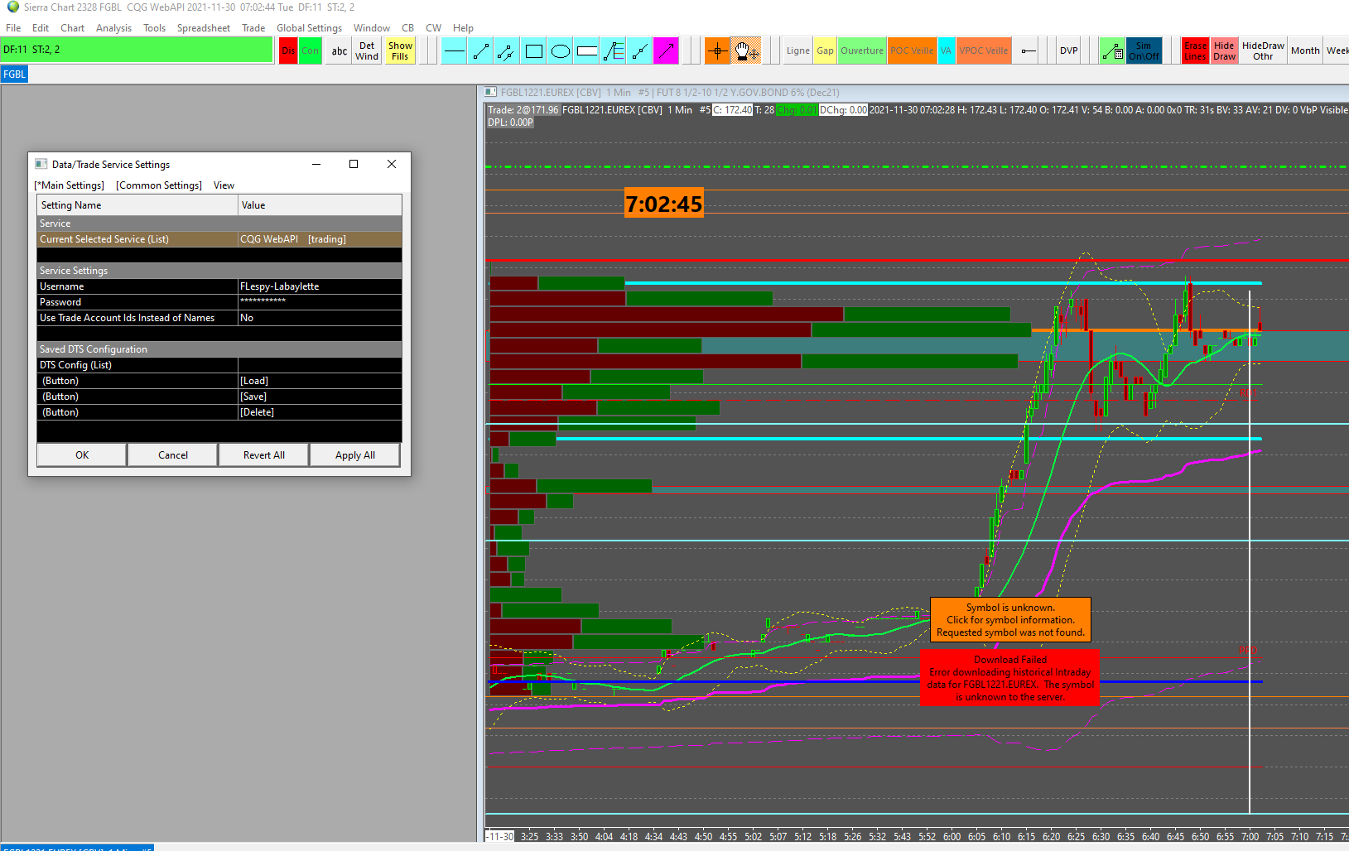Select the Ray drawing tool

(639, 51)
